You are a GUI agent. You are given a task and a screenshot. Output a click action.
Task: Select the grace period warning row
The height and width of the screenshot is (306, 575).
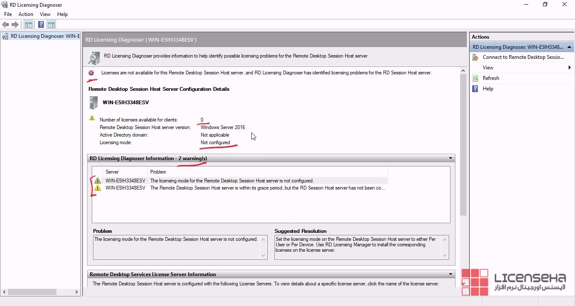(232, 188)
